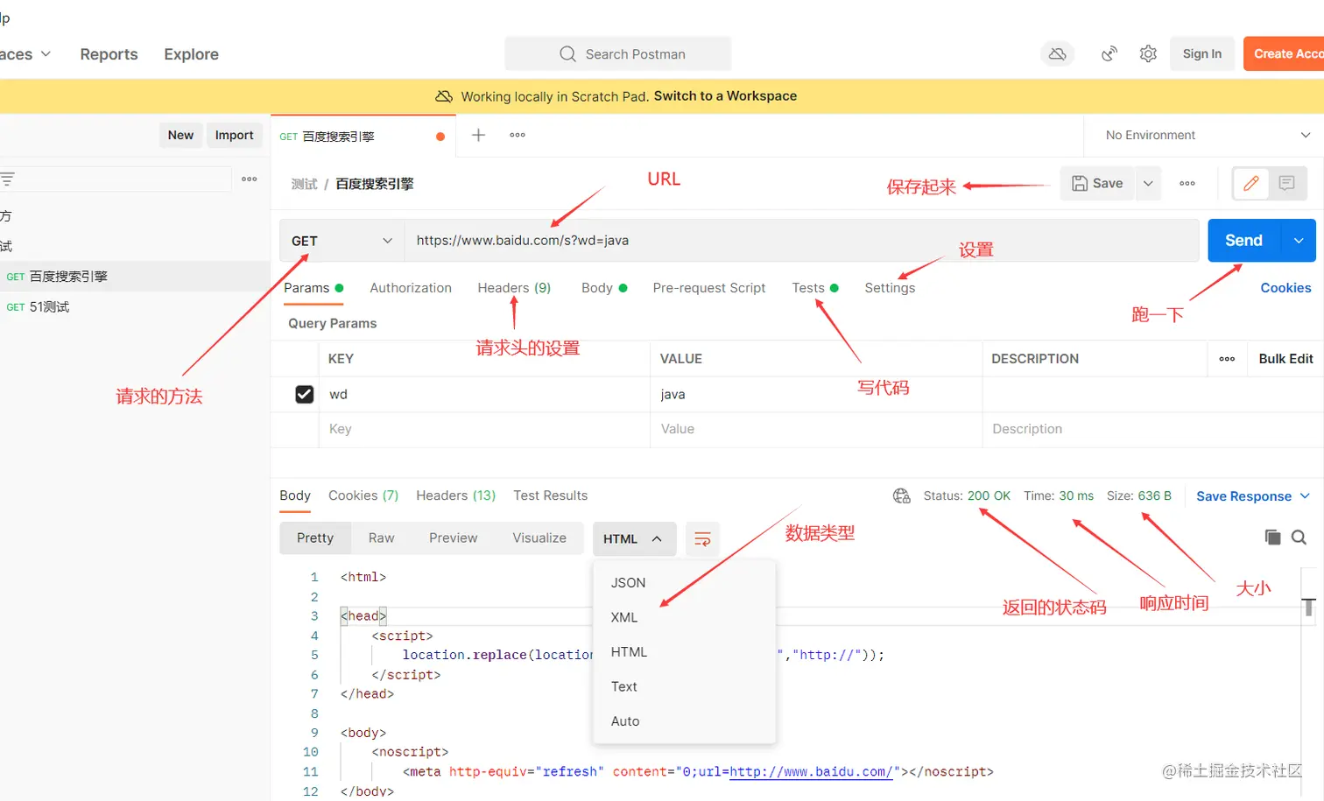Search the response body with magnifier icon

[x=1299, y=538]
